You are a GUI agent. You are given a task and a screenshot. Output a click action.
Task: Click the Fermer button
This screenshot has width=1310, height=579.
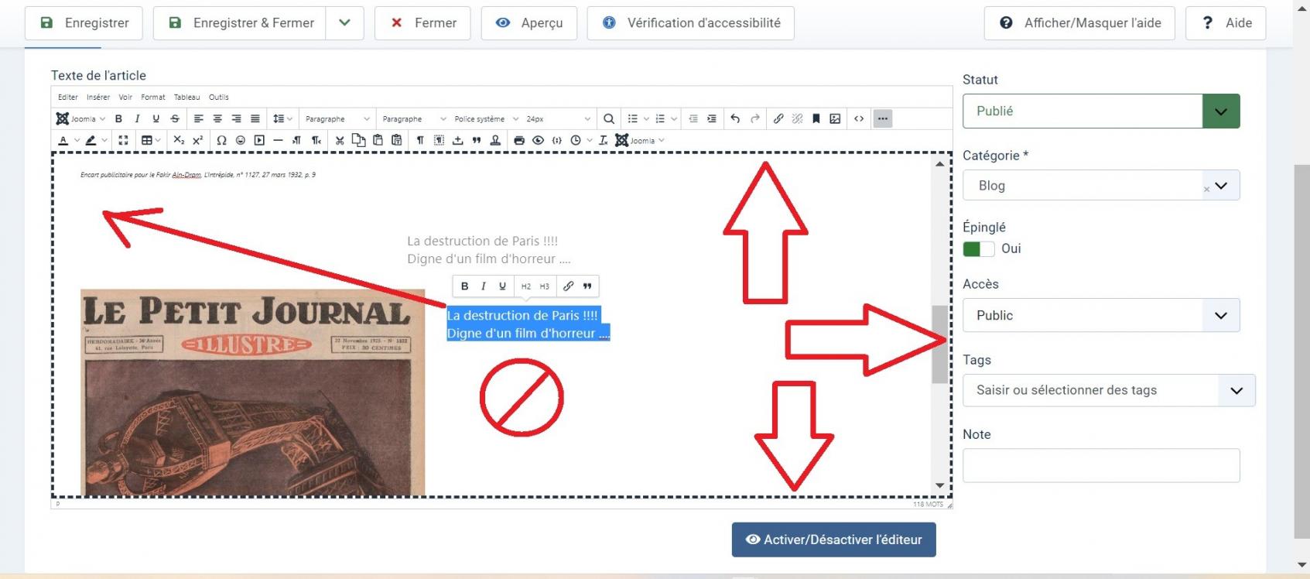pos(423,22)
